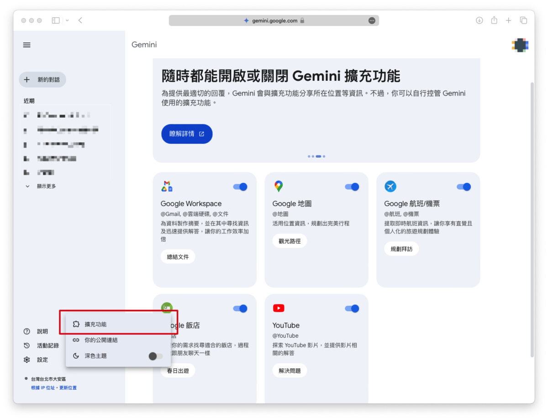Viewport: 548px width, 420px height.
Task: Open Safari downloads icon
Action: pos(479,21)
